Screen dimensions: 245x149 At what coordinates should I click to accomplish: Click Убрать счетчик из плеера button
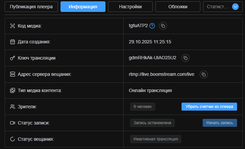click(x=209, y=107)
